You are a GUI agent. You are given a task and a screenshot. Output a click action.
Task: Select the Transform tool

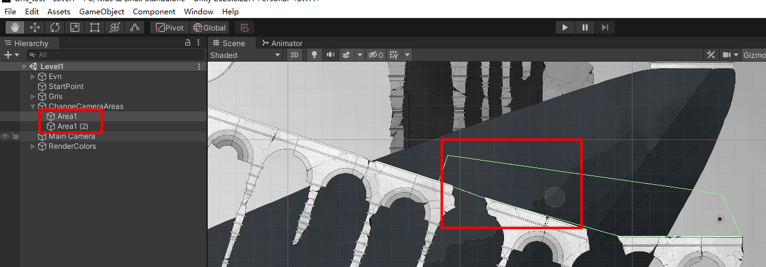pyautogui.click(x=115, y=27)
